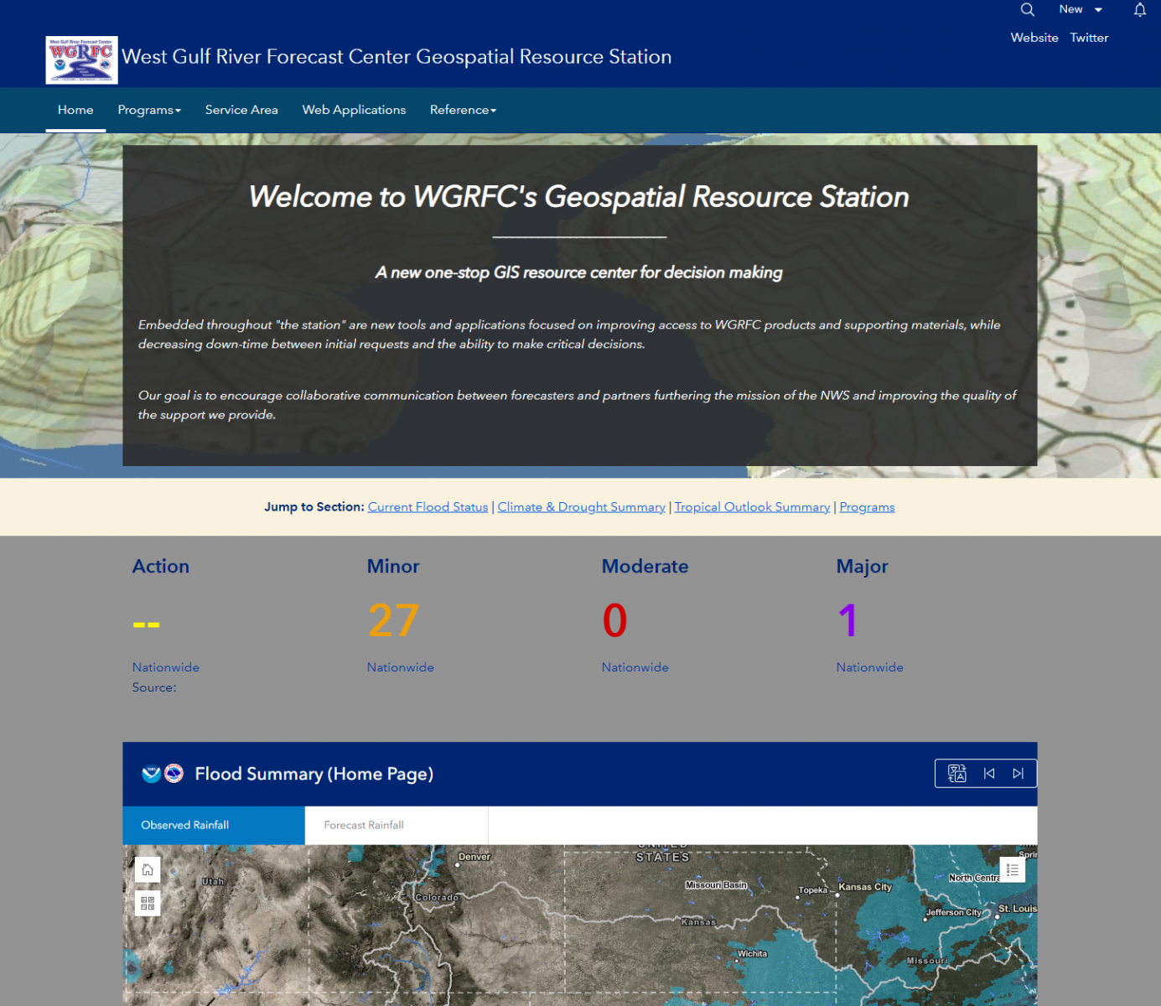Click the 'Kansas City' label on the map

point(865,887)
